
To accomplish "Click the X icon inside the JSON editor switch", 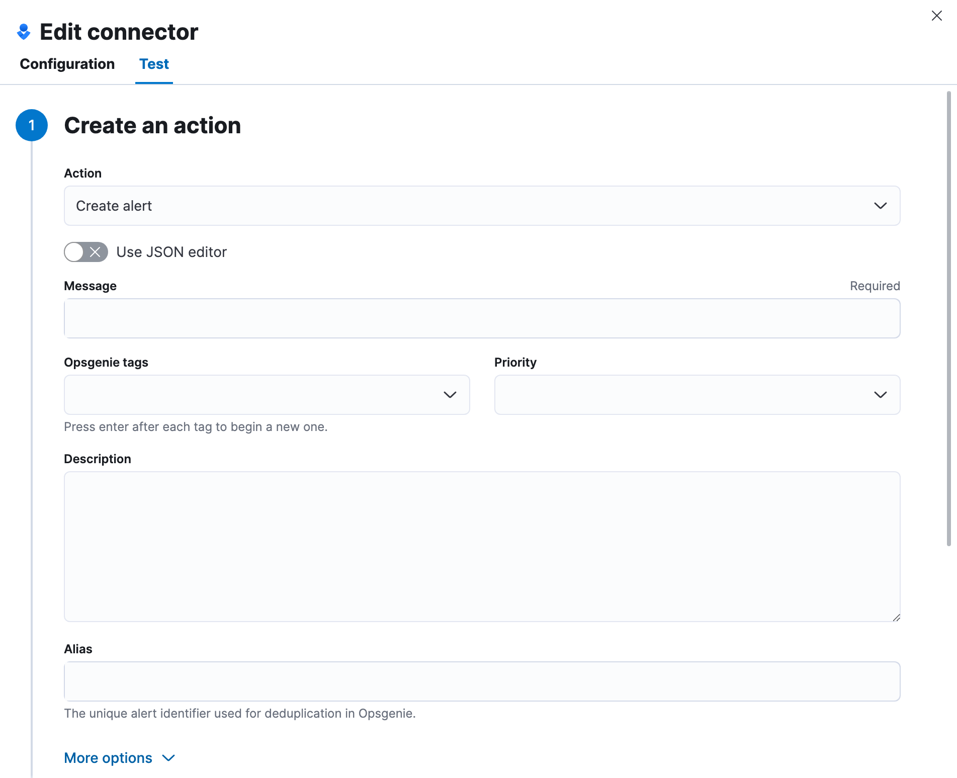I will [x=96, y=252].
